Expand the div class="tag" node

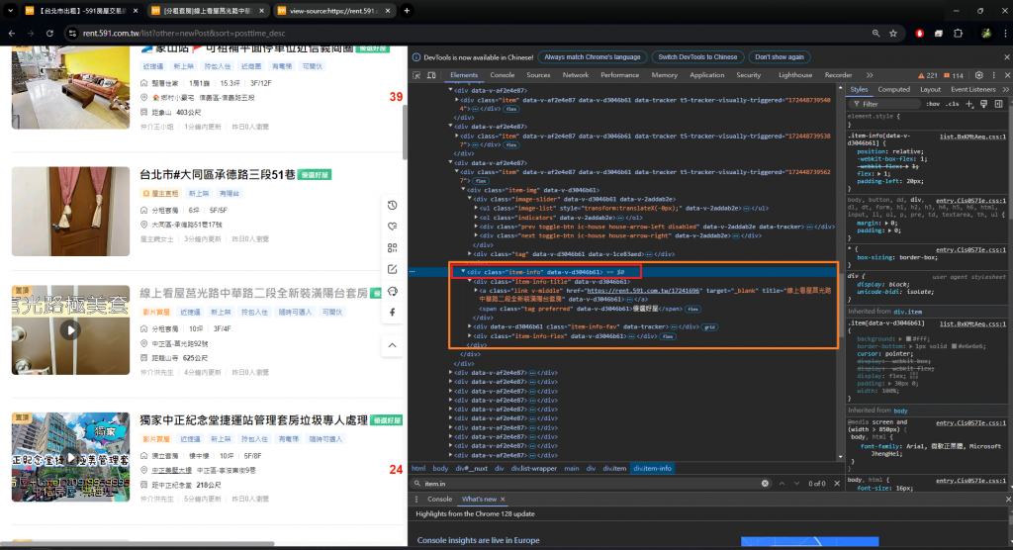(x=470, y=254)
